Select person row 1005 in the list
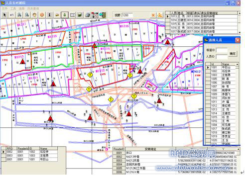The width and height of the screenshot is (245, 179). [221, 79]
